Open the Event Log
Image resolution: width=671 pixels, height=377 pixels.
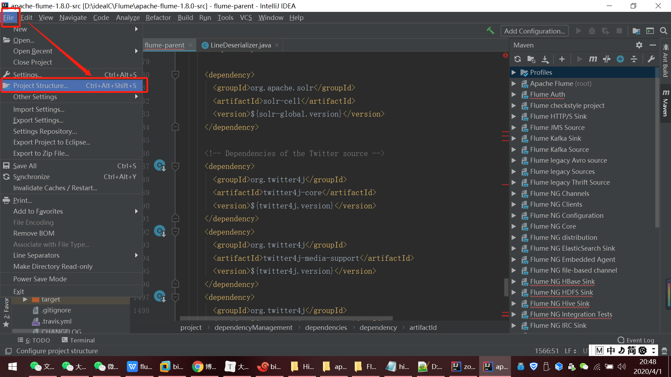[x=636, y=340]
